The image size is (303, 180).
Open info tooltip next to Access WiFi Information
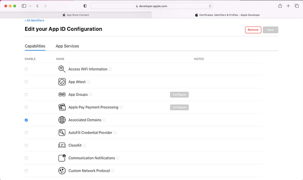click(x=110, y=69)
